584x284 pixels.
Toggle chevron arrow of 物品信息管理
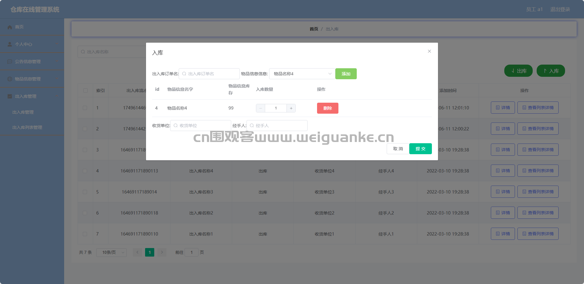click(57, 79)
